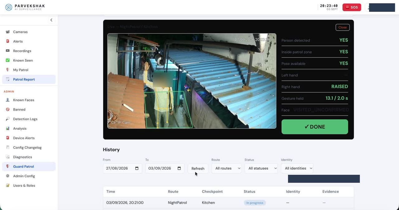Click the My Patrol shield icon
The height and width of the screenshot is (210, 399).
7,70
